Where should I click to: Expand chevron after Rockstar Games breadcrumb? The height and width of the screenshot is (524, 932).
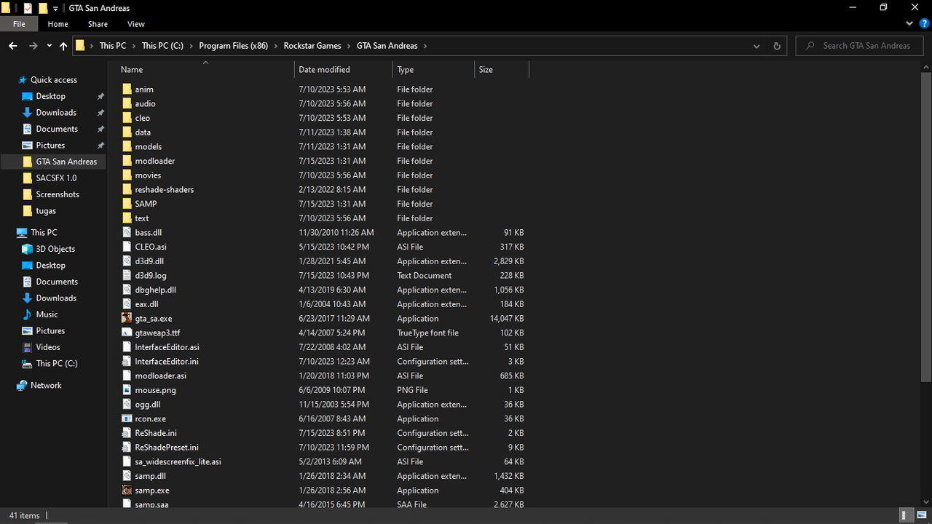(349, 46)
